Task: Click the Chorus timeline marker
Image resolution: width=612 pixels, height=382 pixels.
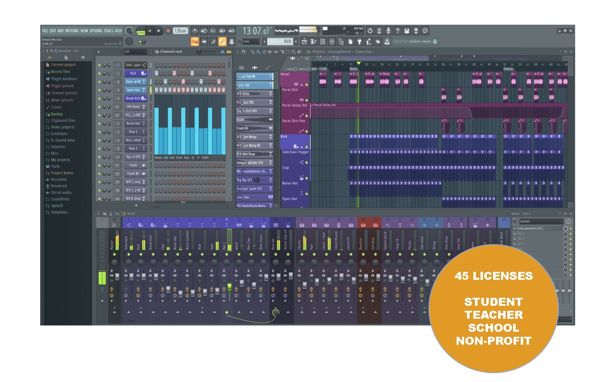Action: 508,69
